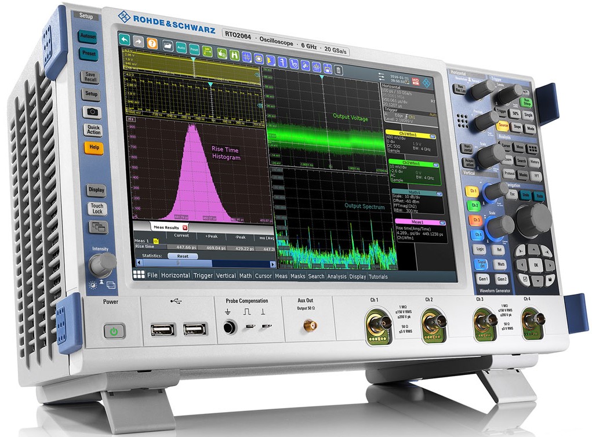Tap the gray redo arrow in screen toolbar

pyautogui.click(x=138, y=42)
